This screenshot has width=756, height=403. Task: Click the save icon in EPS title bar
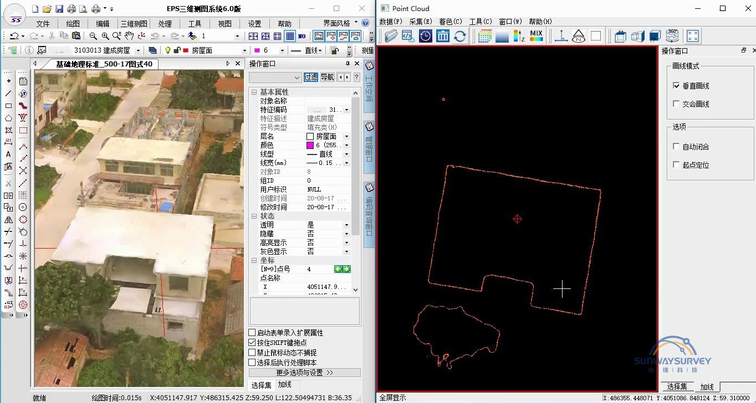59,9
